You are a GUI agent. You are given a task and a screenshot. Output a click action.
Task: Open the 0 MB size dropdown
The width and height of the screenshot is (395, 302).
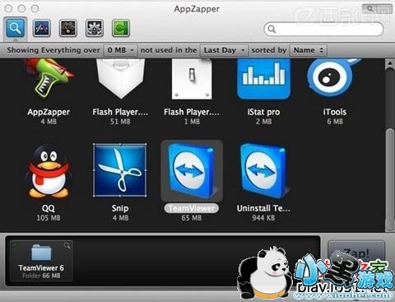coord(120,50)
